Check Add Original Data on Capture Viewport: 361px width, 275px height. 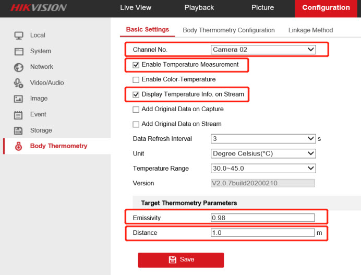[136, 110]
